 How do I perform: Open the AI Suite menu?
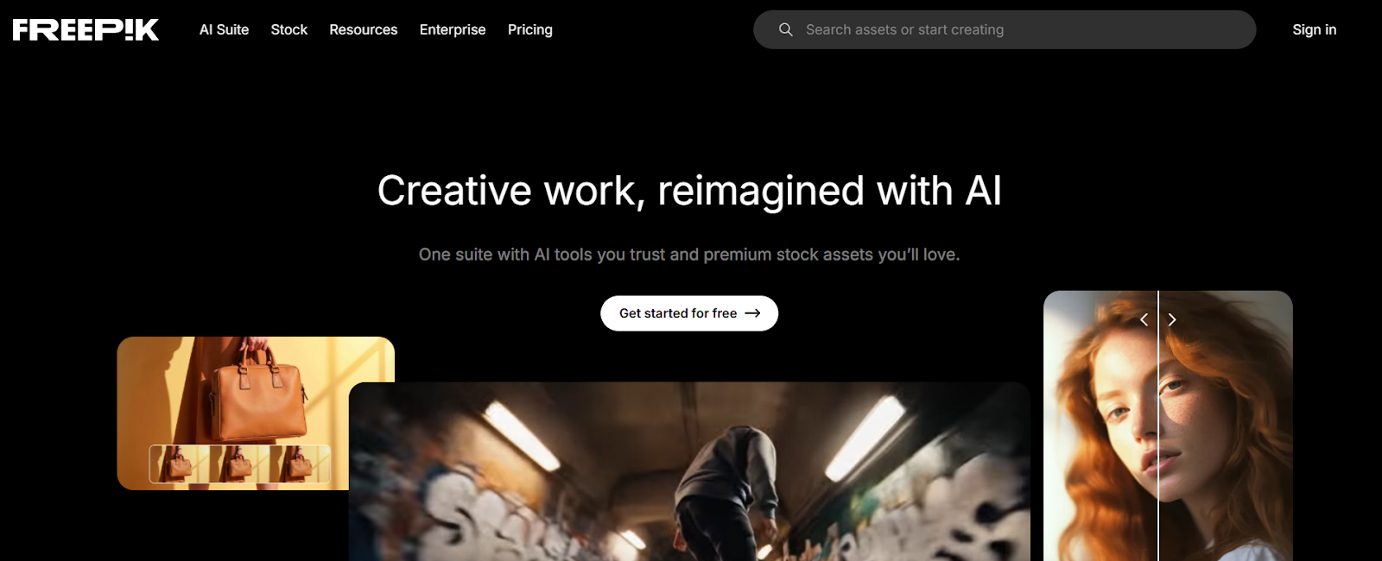point(224,29)
